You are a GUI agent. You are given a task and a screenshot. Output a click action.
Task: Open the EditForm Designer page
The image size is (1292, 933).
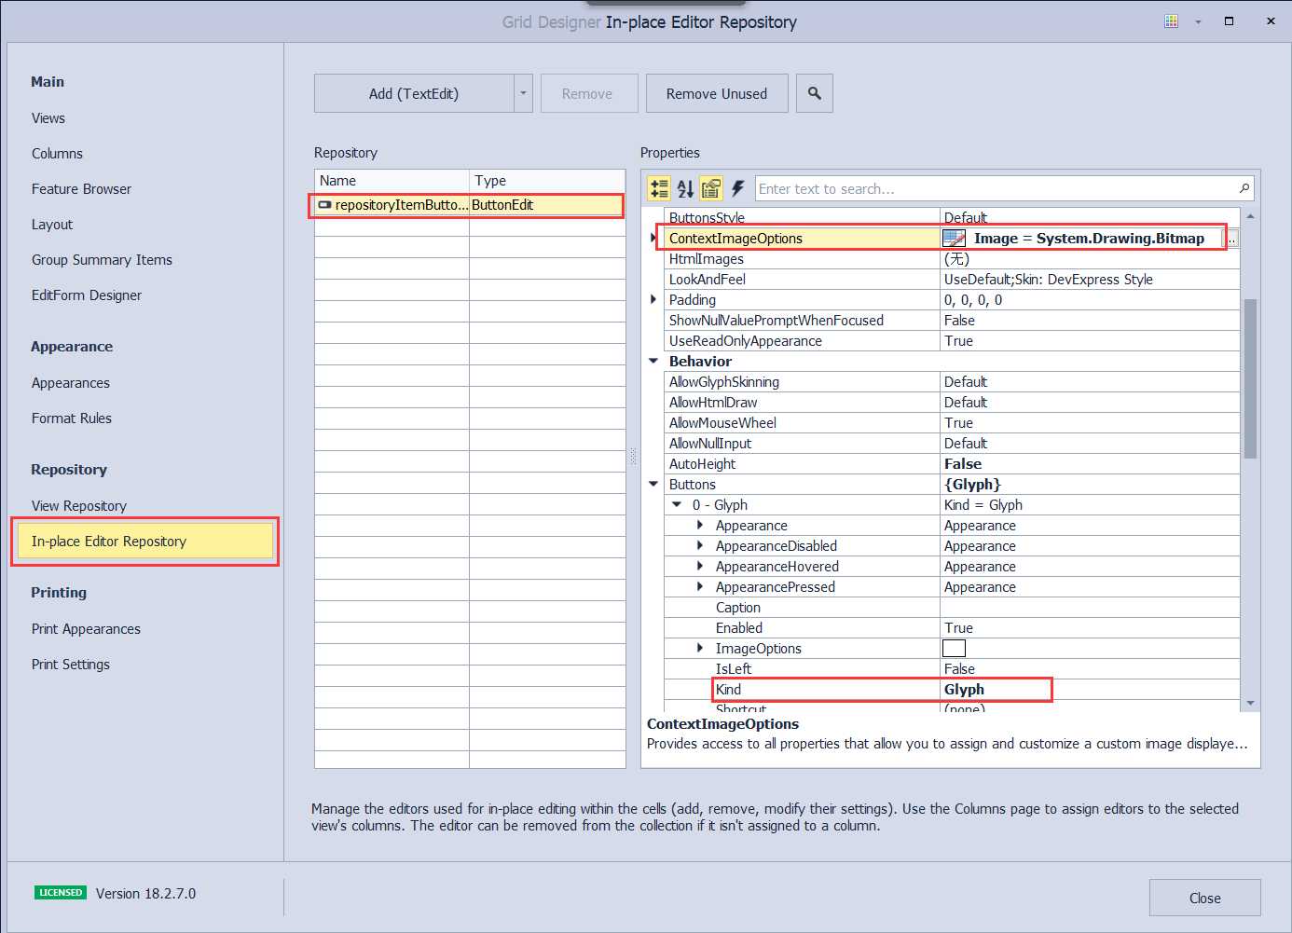tap(87, 295)
